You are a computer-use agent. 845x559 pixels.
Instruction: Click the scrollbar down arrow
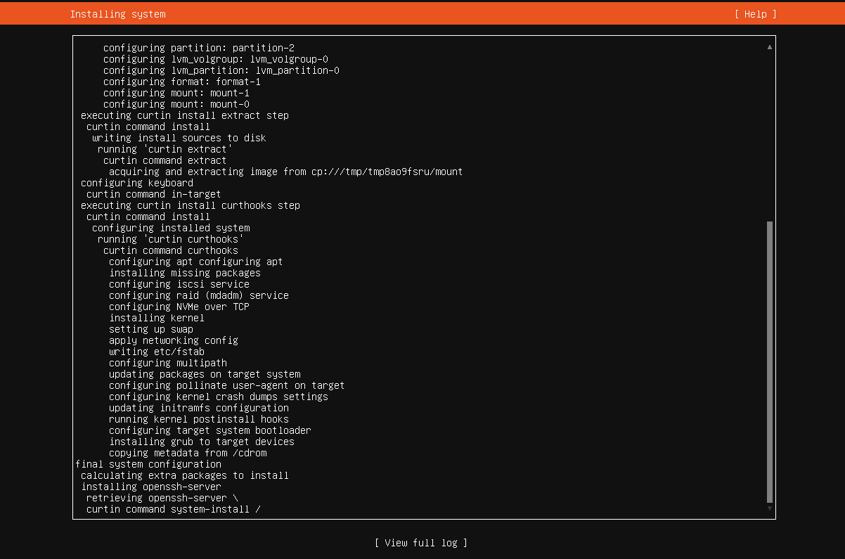click(770, 508)
